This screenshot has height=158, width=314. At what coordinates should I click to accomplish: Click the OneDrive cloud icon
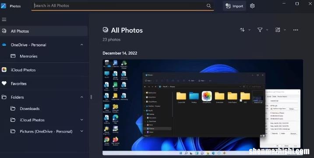tap(4, 45)
